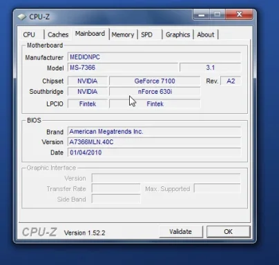Select the Mainboard tab
The width and height of the screenshot is (279, 265).
coord(90,34)
